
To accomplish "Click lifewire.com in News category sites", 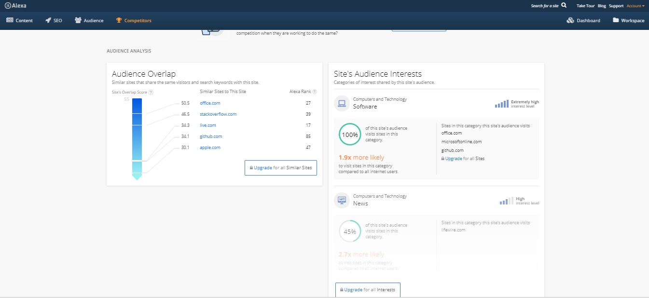I will click(453, 230).
